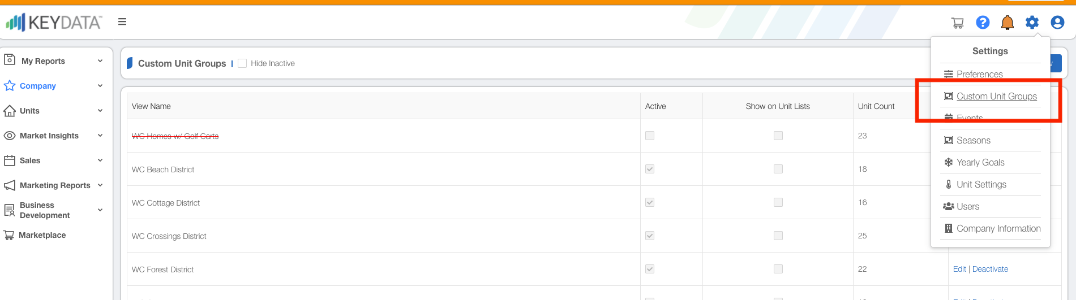The width and height of the screenshot is (1076, 300).
Task: Expand the Business Development chevron
Action: pyautogui.click(x=100, y=210)
